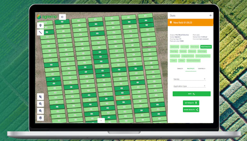Click the back arrow in Stats panel
Image resolution: width=247 pixels, height=141 pixels.
210,15
